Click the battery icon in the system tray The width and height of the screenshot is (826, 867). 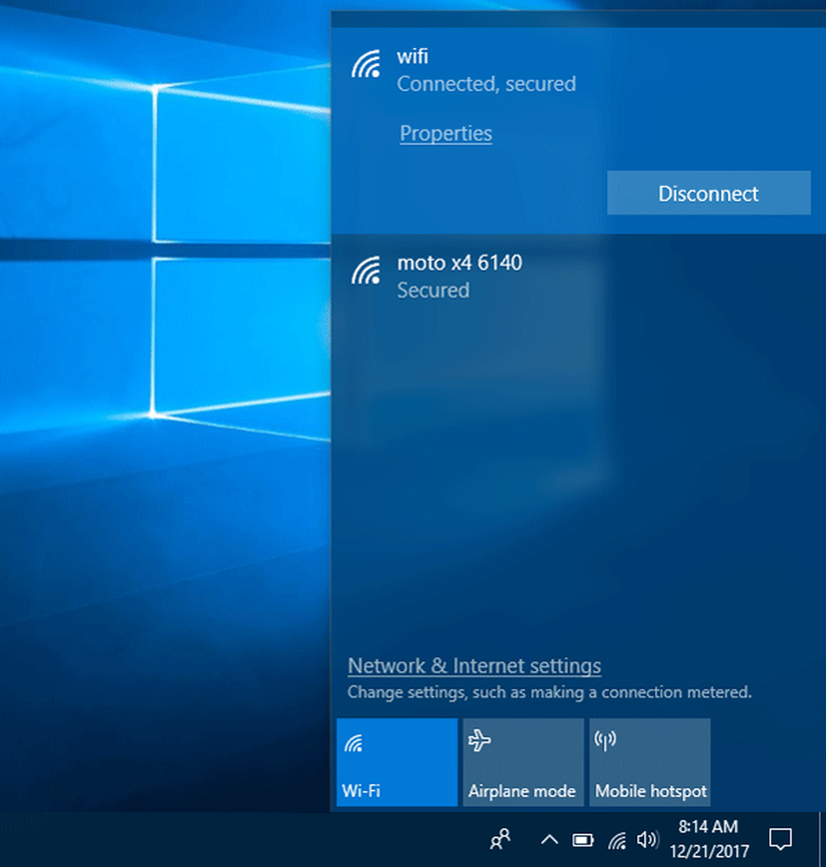(x=582, y=839)
